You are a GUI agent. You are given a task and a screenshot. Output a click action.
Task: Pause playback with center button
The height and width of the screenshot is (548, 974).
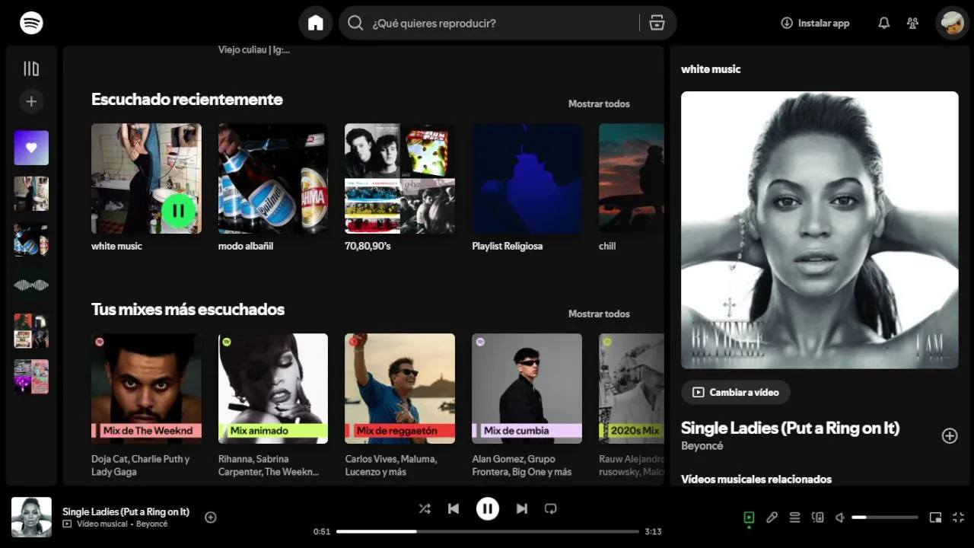488,508
